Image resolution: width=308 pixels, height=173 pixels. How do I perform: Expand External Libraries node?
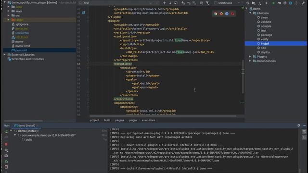coord(4,54)
